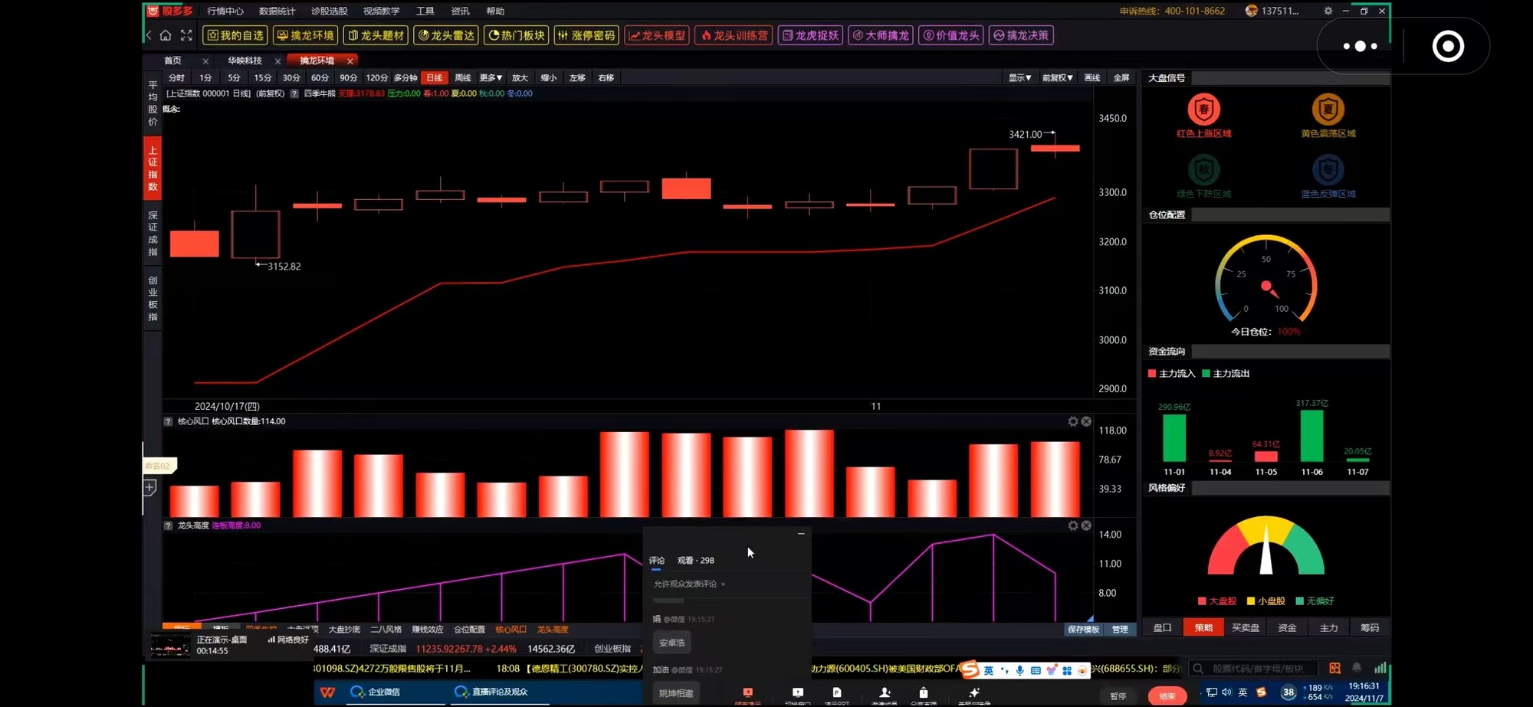Viewport: 1533px width, 707px height.
Task: Click the stock code search field
Action: (1257, 669)
